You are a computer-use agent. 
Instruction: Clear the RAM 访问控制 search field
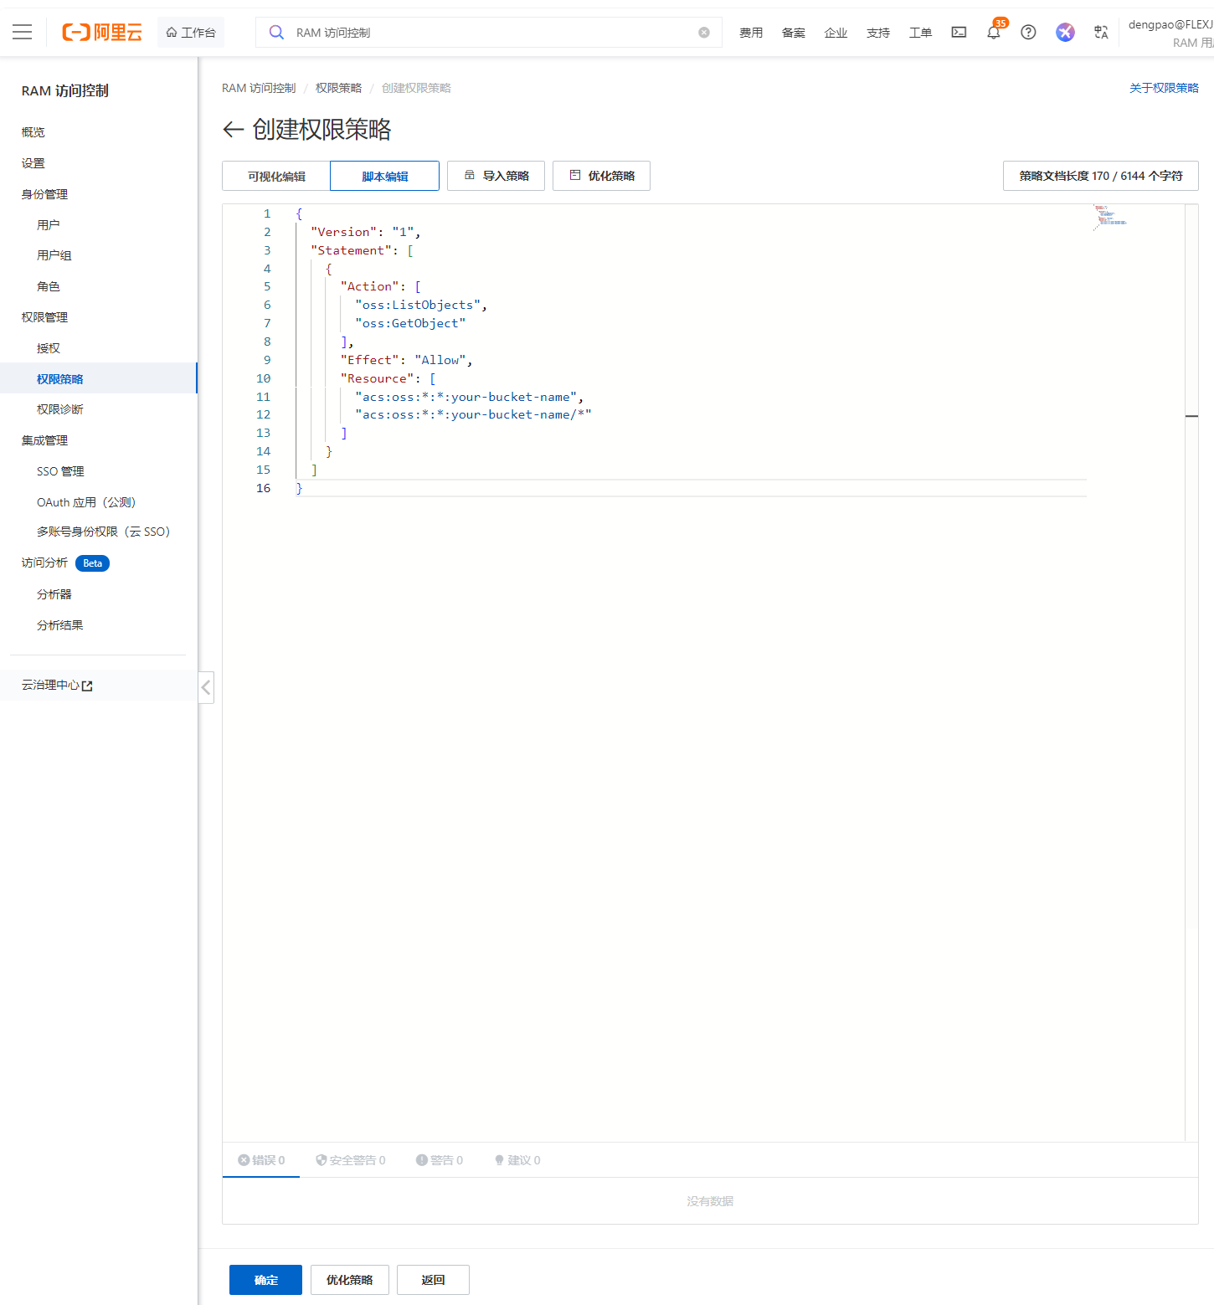click(x=704, y=33)
